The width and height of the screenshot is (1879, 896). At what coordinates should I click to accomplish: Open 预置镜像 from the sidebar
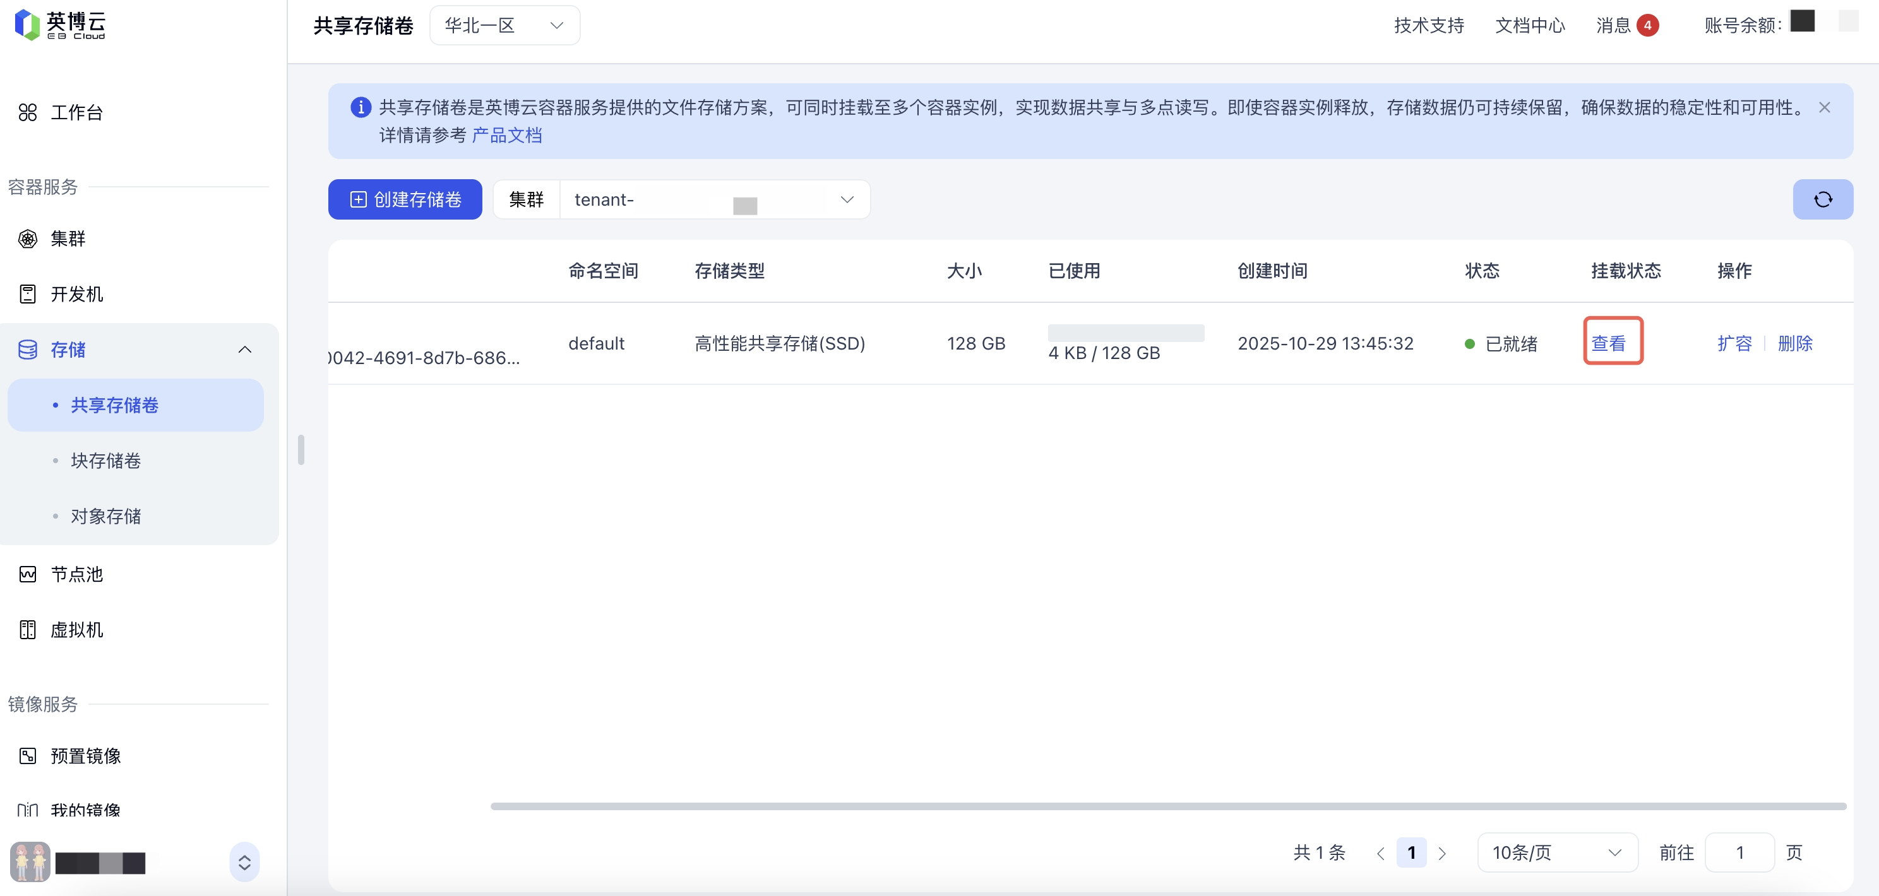click(x=85, y=755)
